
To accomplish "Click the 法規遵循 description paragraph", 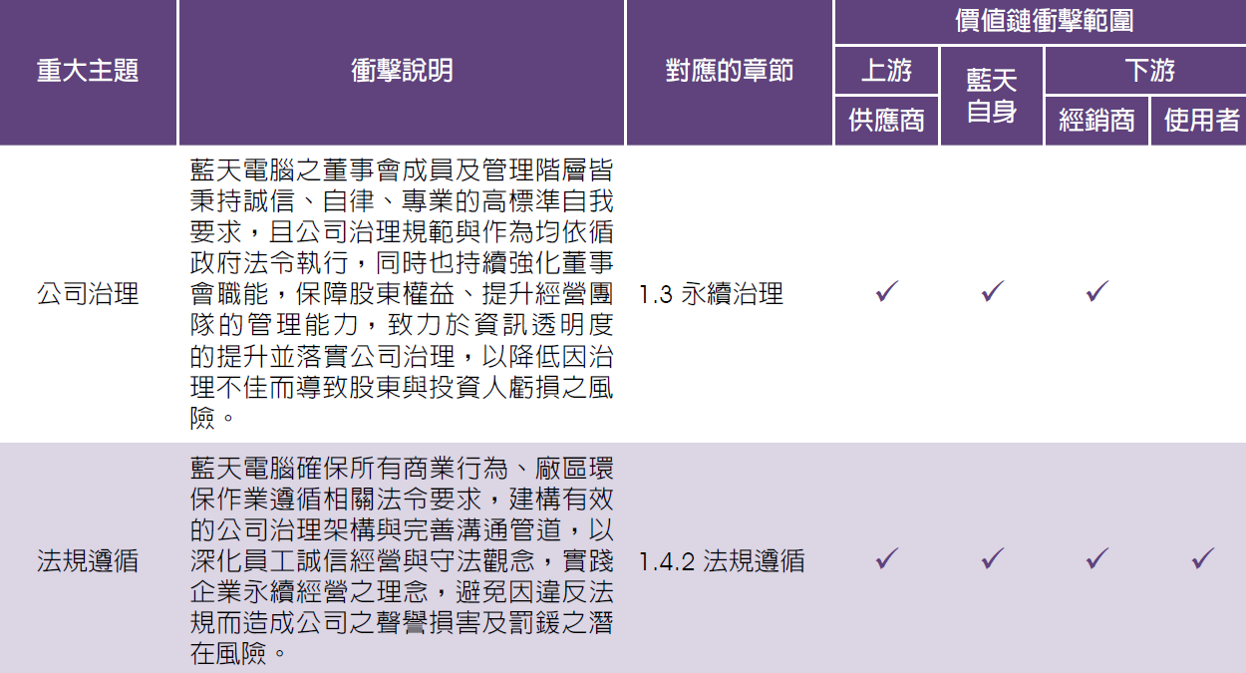I will pyautogui.click(x=402, y=561).
